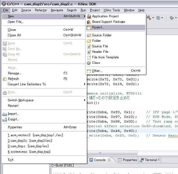This screenshot has width=178, height=174.
Task: Switch to the Properties tab
Action: tap(128, 160)
